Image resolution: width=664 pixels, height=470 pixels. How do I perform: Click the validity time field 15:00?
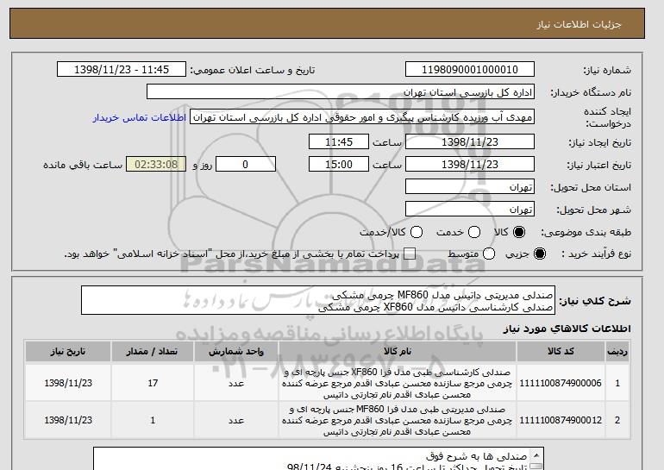[339, 165]
